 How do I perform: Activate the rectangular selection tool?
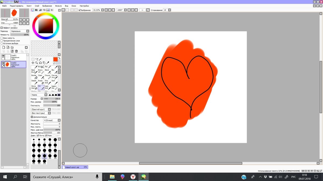coord(33,59)
